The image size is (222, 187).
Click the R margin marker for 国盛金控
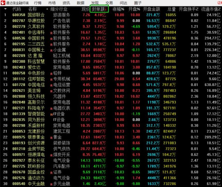tap(51, 173)
